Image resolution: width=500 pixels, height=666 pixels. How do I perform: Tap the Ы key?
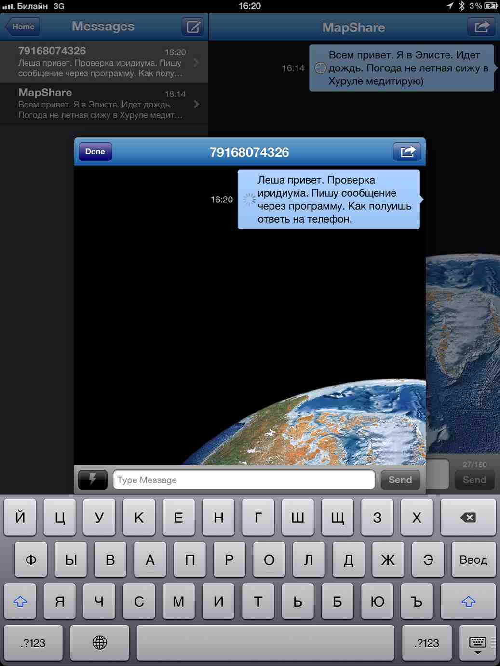(x=71, y=559)
